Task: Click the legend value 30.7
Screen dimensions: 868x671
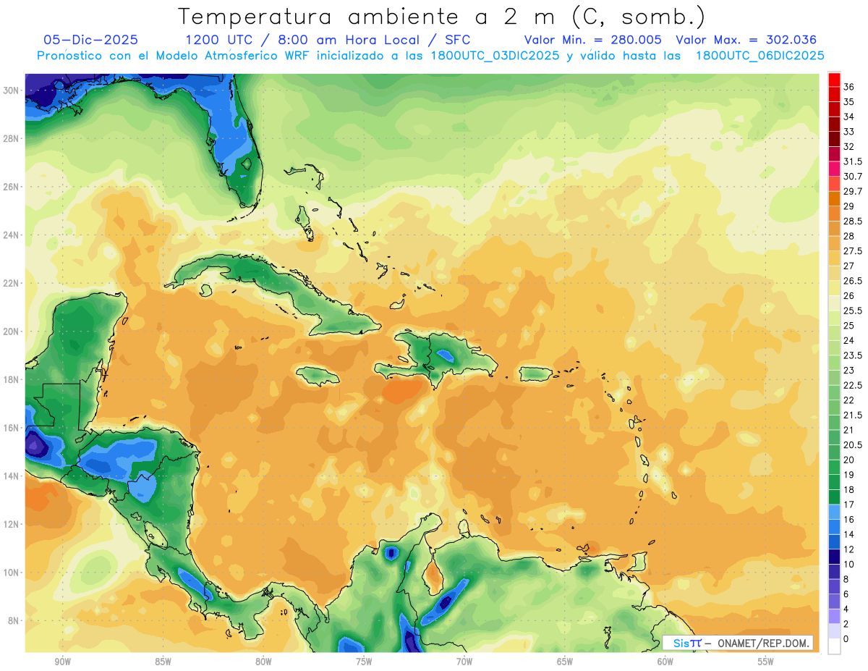Action: point(853,177)
